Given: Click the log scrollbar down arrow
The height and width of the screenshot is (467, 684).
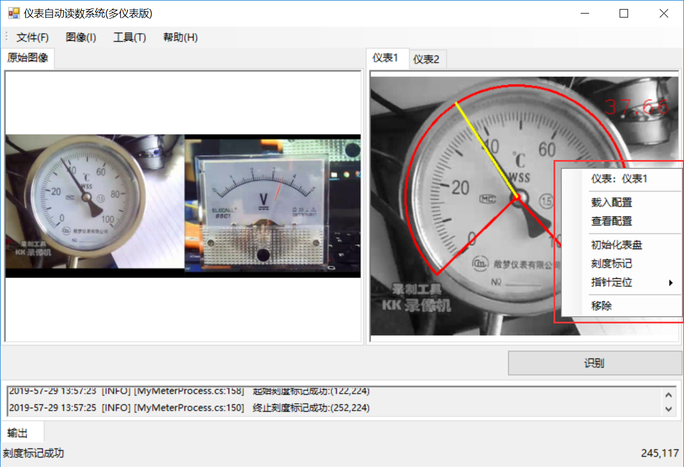Looking at the screenshot, I should pyautogui.click(x=669, y=409).
